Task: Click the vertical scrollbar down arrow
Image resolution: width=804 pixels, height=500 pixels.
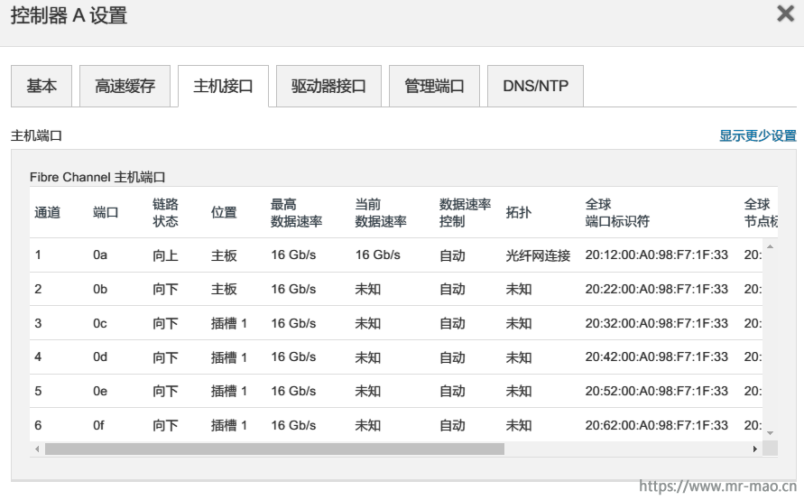Action: click(770, 433)
